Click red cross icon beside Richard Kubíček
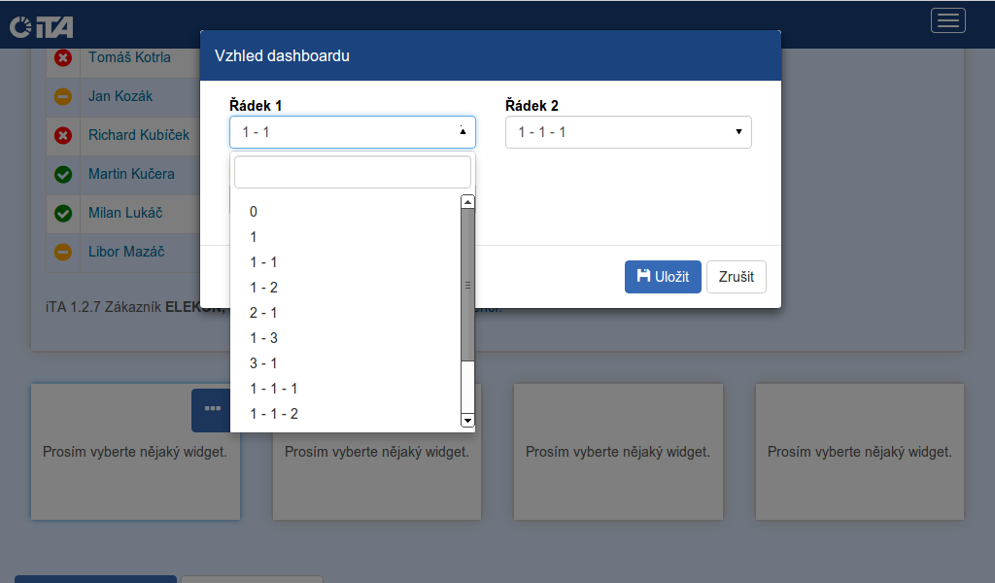Image resolution: width=995 pixels, height=583 pixels. click(63, 136)
